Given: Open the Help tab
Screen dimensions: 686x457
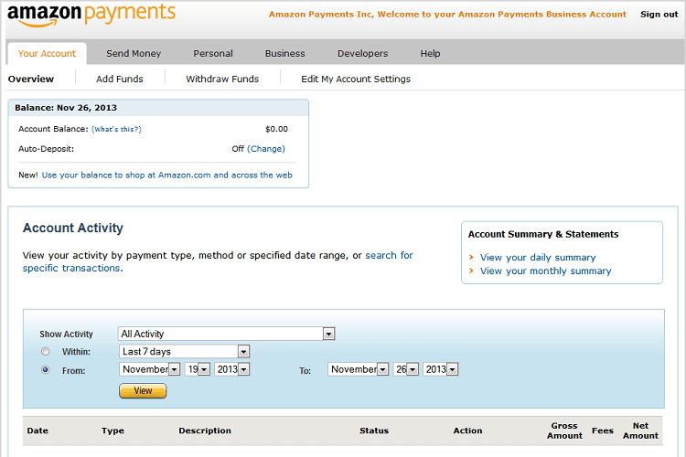Looking at the screenshot, I should click(x=431, y=53).
